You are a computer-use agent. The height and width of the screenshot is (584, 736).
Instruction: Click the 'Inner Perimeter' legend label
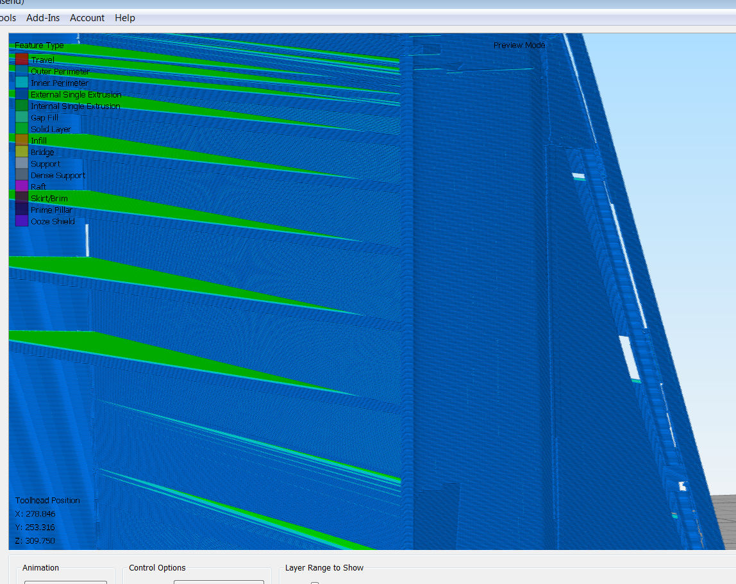(59, 83)
